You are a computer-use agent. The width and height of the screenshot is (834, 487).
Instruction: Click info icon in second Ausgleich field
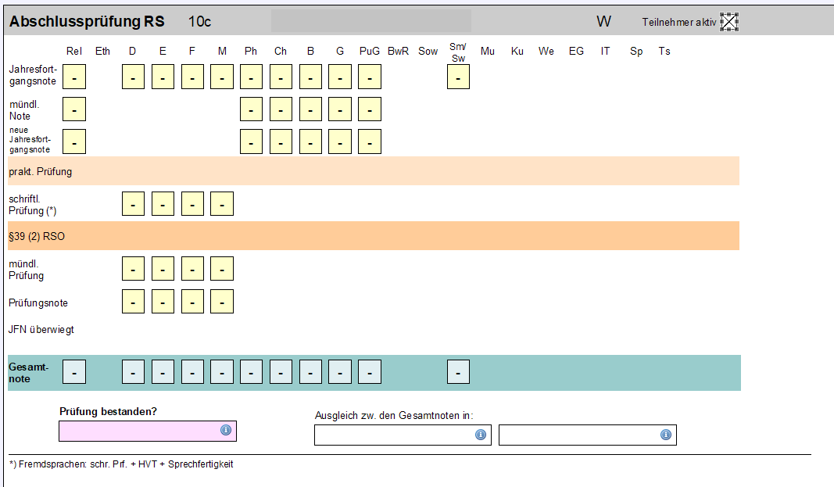click(x=666, y=435)
